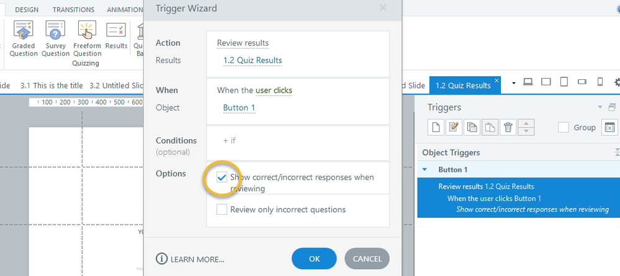Open the Transitions ribbon tab
Screen dimensions: 620x276
click(74, 9)
